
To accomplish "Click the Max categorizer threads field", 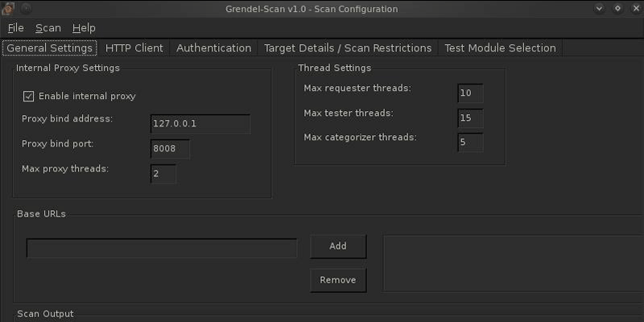I will [470, 142].
